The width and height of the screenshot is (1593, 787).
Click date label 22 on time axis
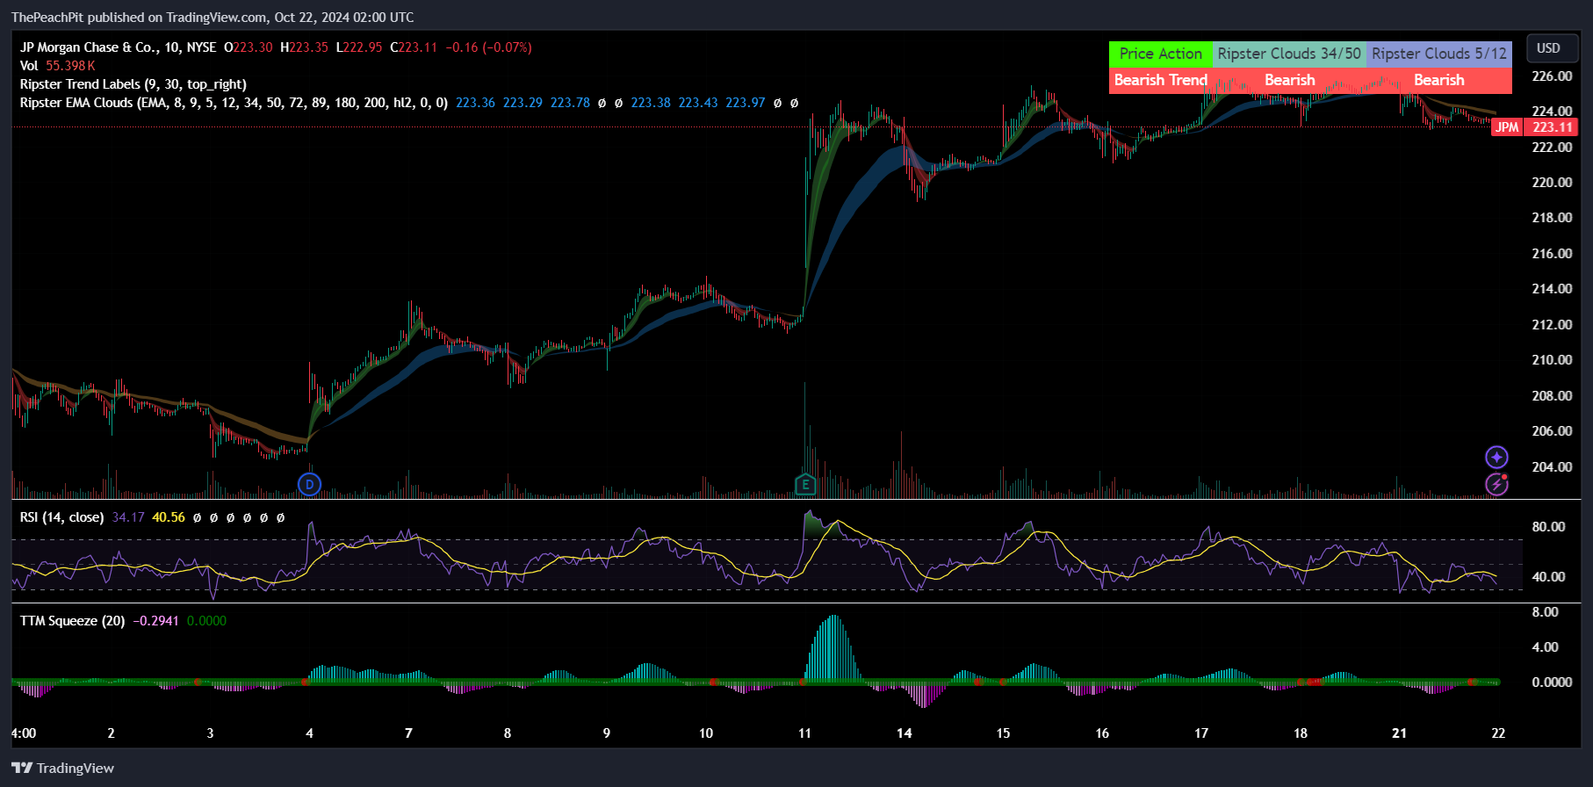click(x=1498, y=733)
